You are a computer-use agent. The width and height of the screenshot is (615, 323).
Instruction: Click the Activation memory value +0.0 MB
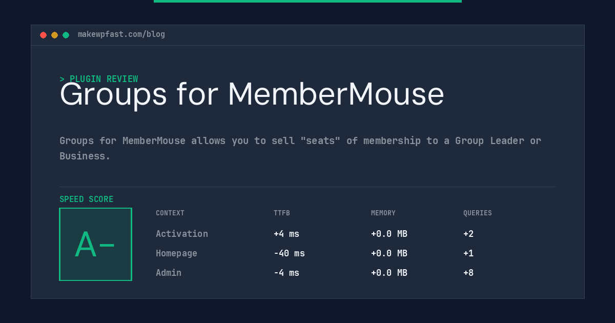[x=389, y=234]
